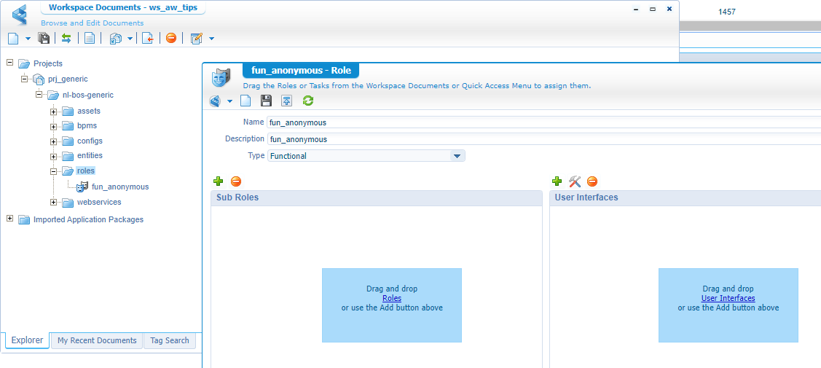
Task: Expand the assets folder in tree
Action: (54, 111)
